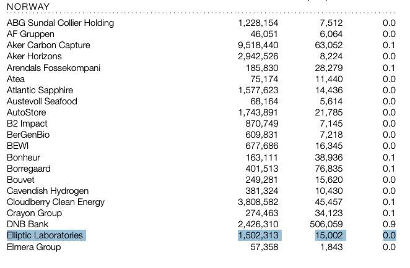410x268 pixels.
Task: Click Elmera Group company name
Action: tap(33, 247)
